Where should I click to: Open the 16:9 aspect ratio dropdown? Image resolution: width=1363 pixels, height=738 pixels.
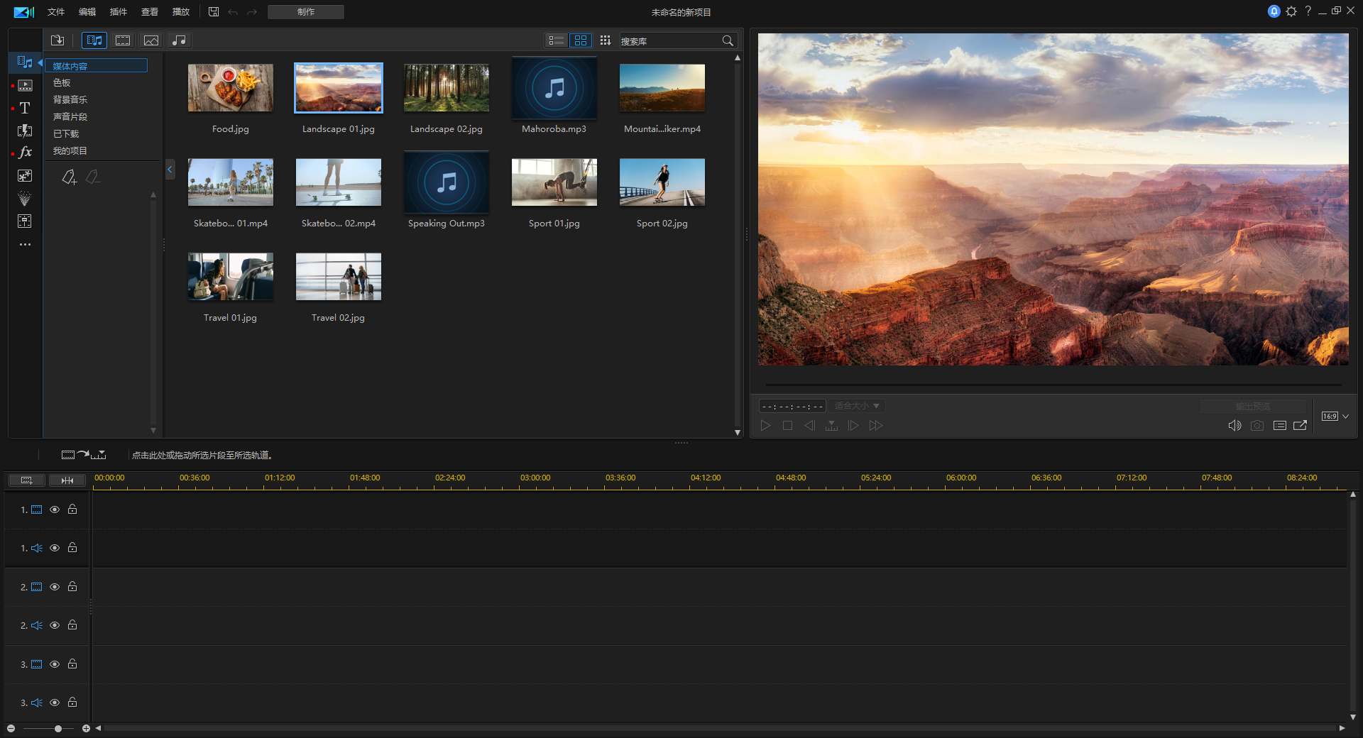[x=1335, y=417]
